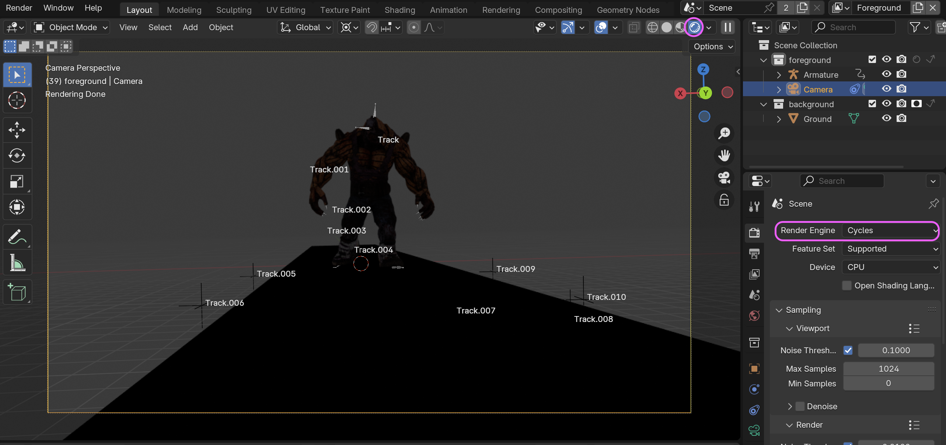
Task: Select the Move tool in toolbar
Action: [17, 130]
